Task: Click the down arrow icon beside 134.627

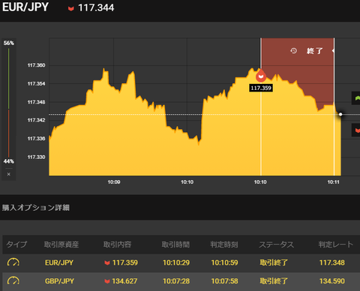Action: (x=107, y=281)
